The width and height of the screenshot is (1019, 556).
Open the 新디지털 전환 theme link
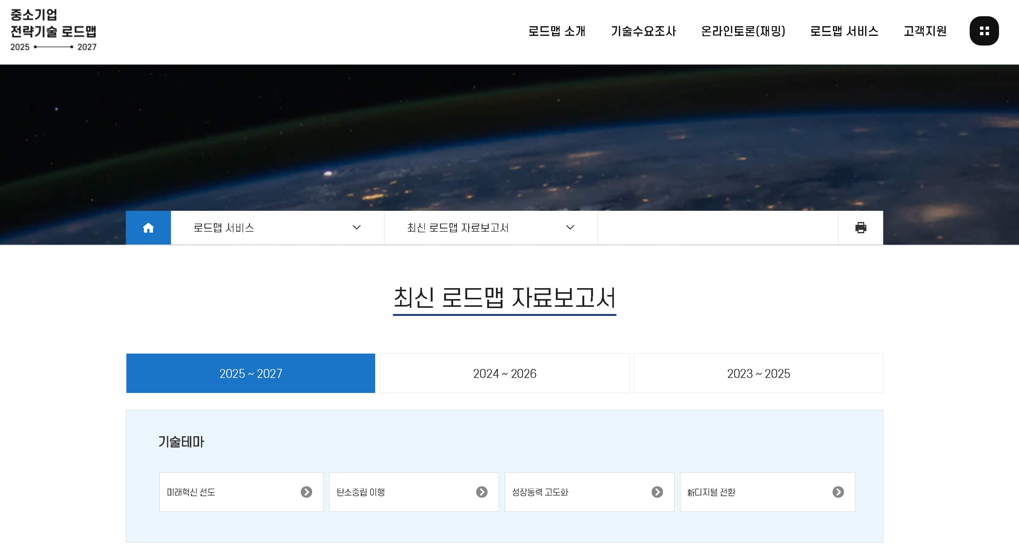click(x=711, y=492)
